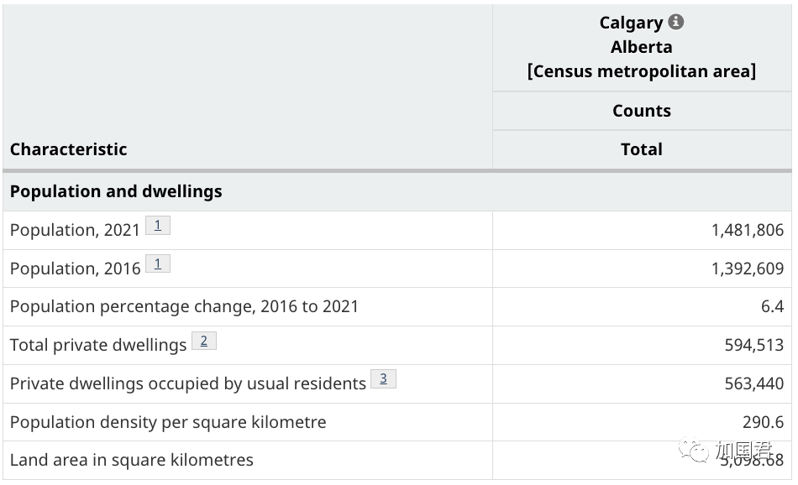Click the 6.4 percentage change value
Viewport: 798px width, 485px height.
[x=772, y=307]
